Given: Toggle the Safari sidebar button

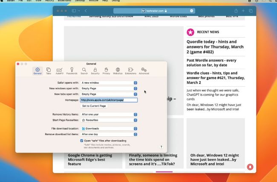Looking at the screenshot, I should coord(74,11).
